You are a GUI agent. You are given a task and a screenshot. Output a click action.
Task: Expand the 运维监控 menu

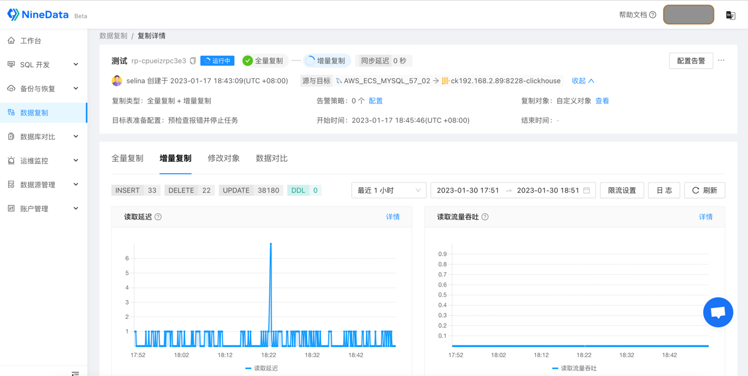coord(76,161)
